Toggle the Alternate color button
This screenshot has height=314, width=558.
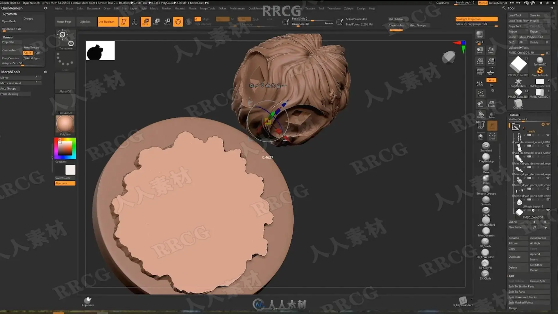pyautogui.click(x=65, y=183)
